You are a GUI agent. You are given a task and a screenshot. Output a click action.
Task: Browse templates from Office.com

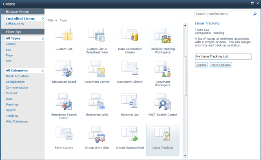(x=15, y=24)
